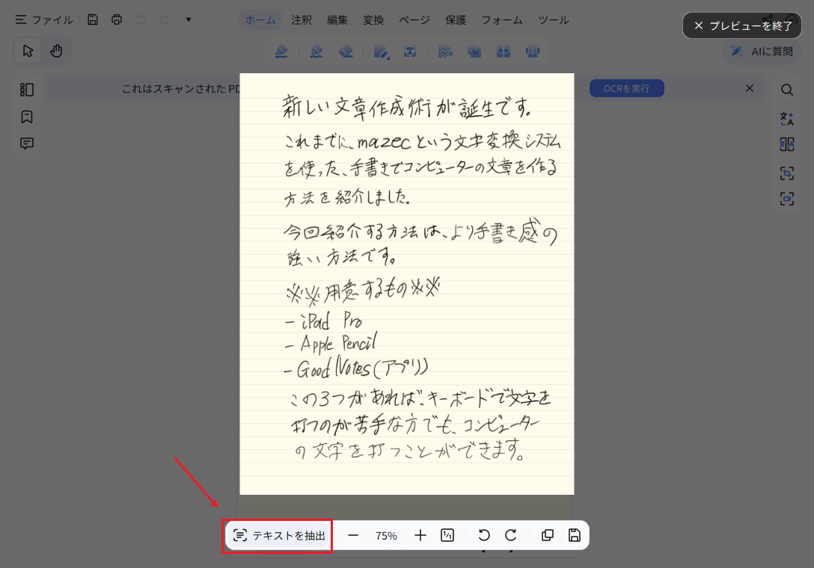The image size is (814, 568).
Task: Click the edit document pencil icon
Action: [381, 52]
